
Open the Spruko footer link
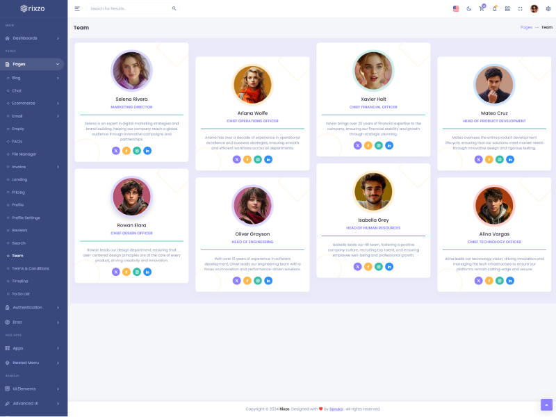[336, 409]
